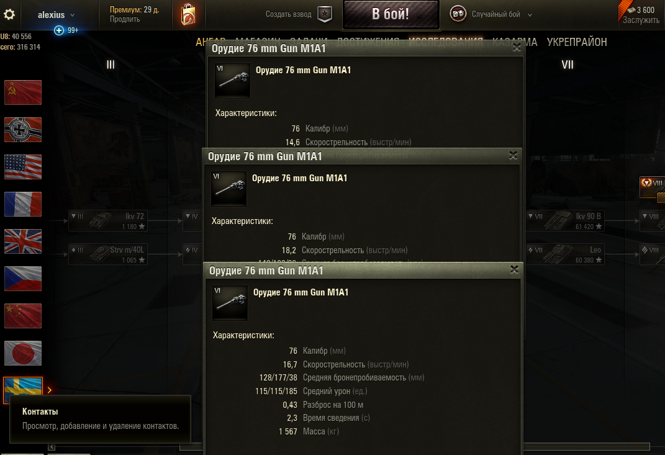This screenshot has width=665, height=455.
Task: Select the Germany nation flag
Action: click(x=23, y=129)
